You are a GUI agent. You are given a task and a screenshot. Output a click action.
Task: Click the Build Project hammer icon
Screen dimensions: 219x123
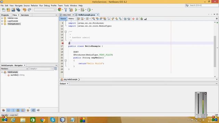click(66, 10)
